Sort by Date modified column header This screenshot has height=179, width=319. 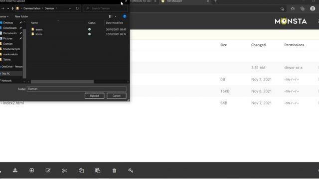114,23
